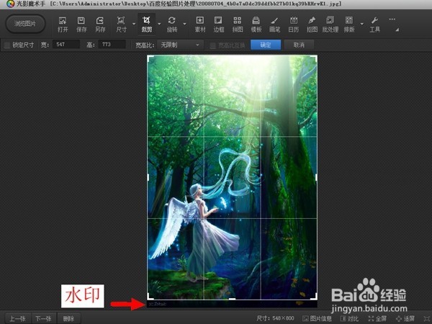Go to next image with 下一张
The height and width of the screenshot is (324, 432).
tap(43, 318)
